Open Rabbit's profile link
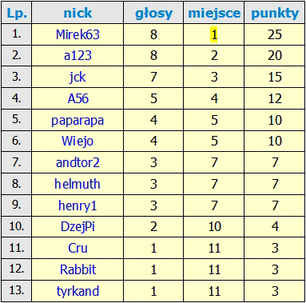 point(77,269)
